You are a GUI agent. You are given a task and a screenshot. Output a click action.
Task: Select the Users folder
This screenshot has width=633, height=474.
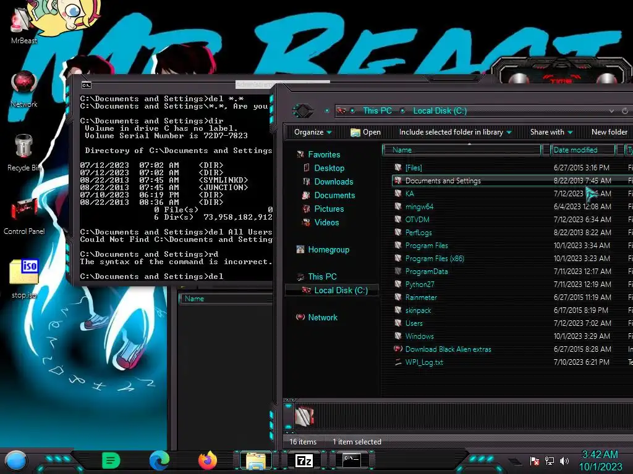click(x=414, y=323)
